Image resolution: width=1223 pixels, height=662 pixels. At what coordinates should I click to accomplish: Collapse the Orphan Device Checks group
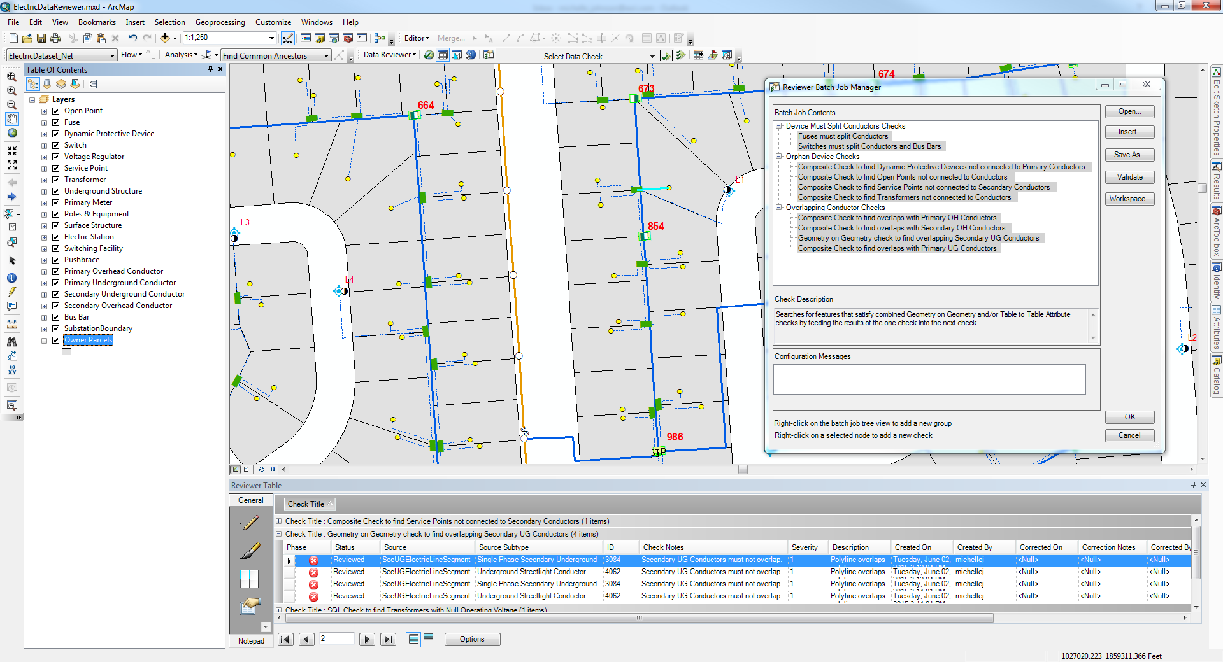coord(778,157)
